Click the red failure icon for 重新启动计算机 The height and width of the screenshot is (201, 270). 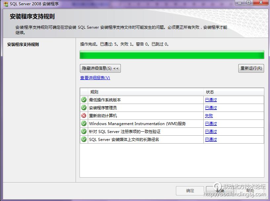tap(84, 116)
